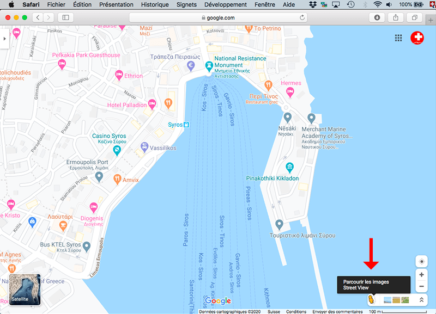Expand the imagery strip chevron
436x314 pixels.
click(421, 299)
